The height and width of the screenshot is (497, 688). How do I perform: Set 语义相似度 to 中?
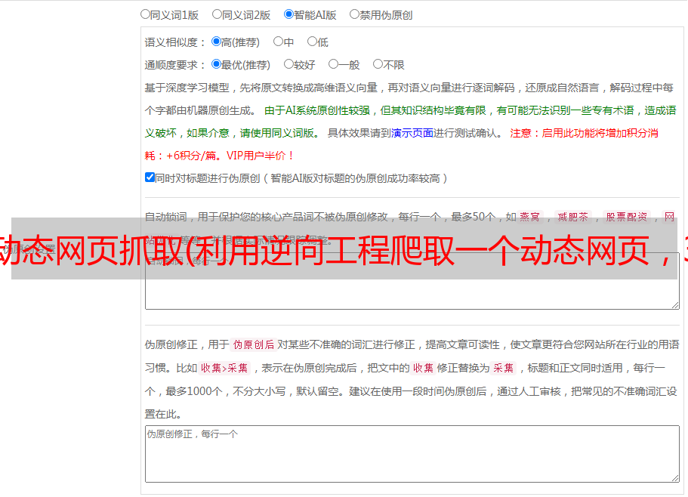(278, 42)
